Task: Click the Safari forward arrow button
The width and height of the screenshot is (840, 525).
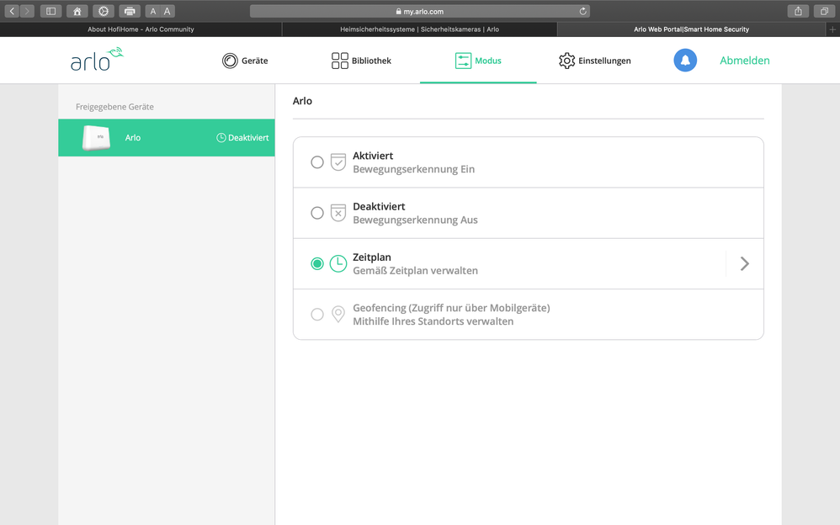Action: [x=27, y=11]
